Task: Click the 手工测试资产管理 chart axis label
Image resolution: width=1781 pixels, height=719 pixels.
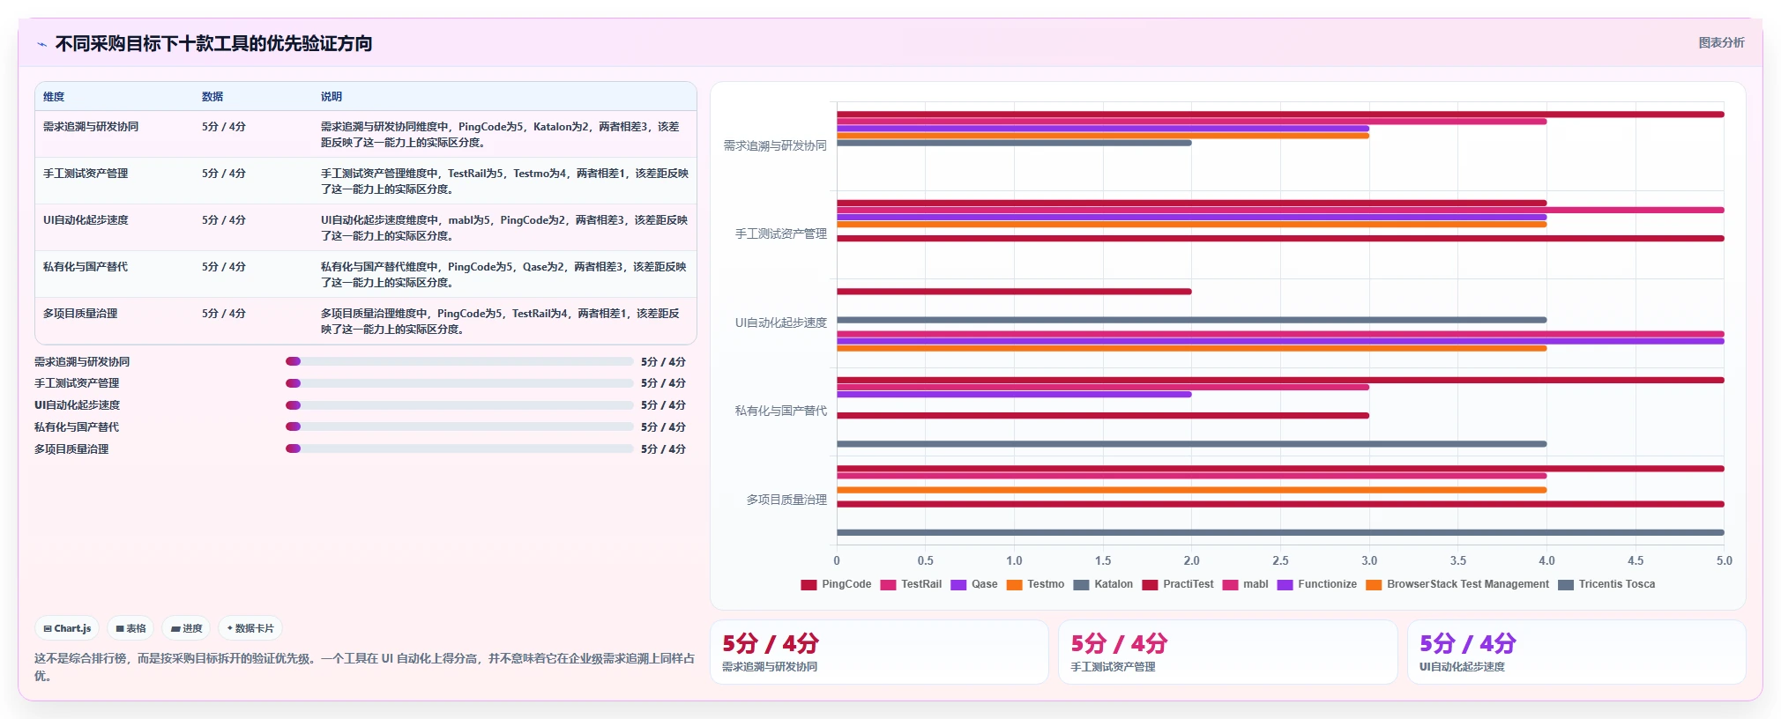Action: point(781,233)
